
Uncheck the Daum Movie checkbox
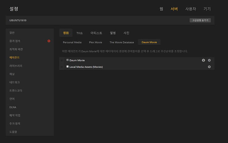67,60
